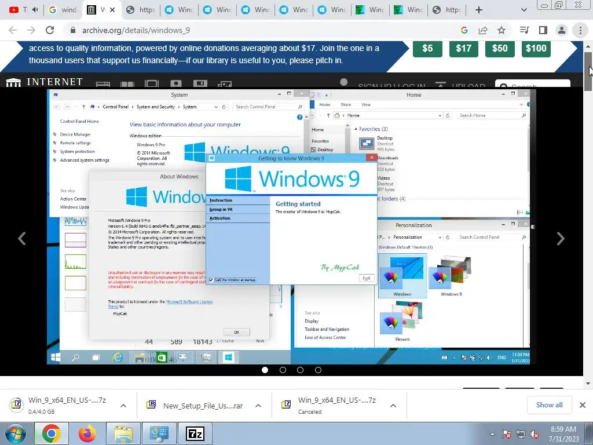Screen dimensions: 593x445
Task: Open 7-Zip from the taskbar
Action: click(x=195, y=433)
